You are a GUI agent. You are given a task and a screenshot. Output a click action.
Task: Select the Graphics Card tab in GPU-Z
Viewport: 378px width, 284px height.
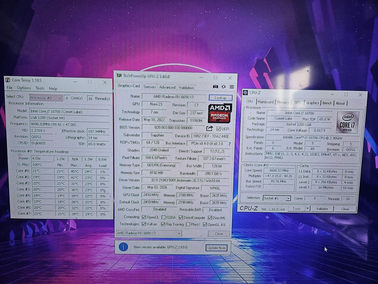(x=129, y=86)
